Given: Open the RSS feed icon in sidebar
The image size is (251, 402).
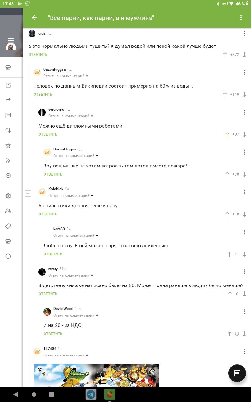Looking at the screenshot, I should point(8,161).
